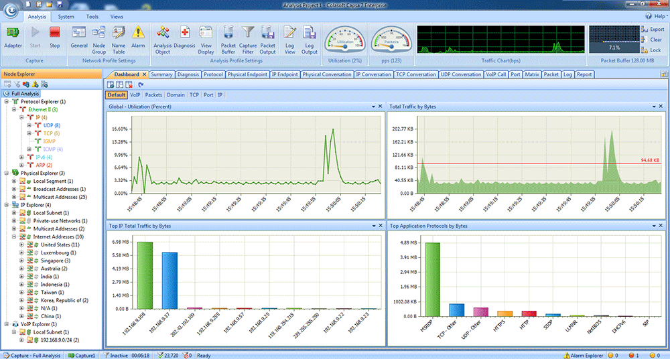Open the Adapter settings icon
Image resolution: width=670 pixels, height=359 pixels.
[13, 38]
